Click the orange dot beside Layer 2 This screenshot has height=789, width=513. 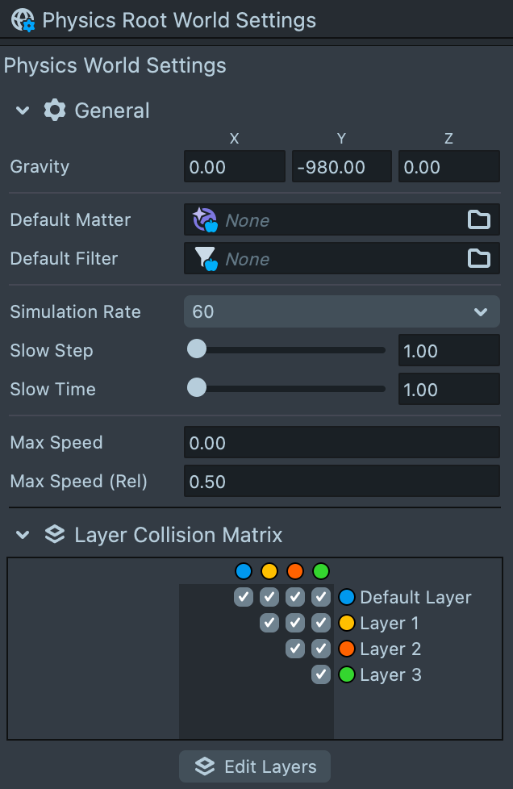(347, 649)
